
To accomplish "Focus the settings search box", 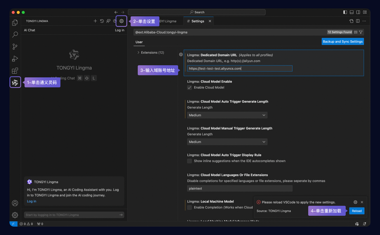I will pos(230,32).
